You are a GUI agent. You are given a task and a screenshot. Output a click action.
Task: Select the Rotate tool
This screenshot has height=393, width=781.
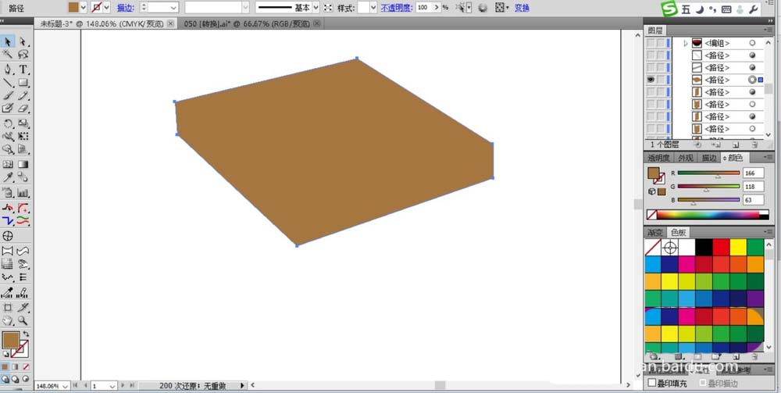[8, 123]
